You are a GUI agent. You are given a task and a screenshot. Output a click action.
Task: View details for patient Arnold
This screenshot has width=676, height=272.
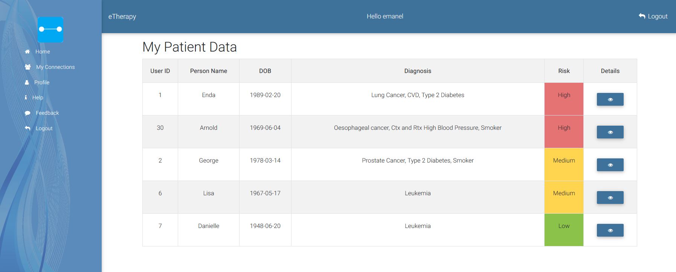point(610,132)
